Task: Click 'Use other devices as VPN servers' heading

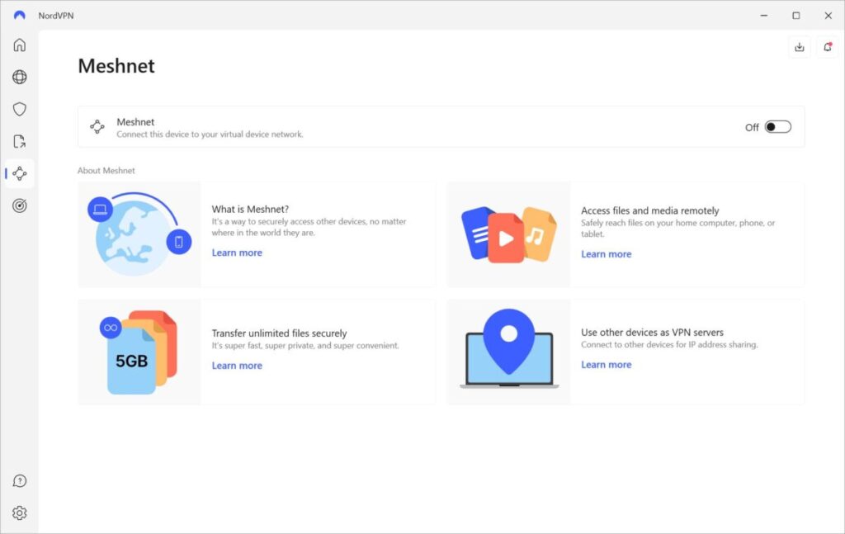Action: [652, 333]
